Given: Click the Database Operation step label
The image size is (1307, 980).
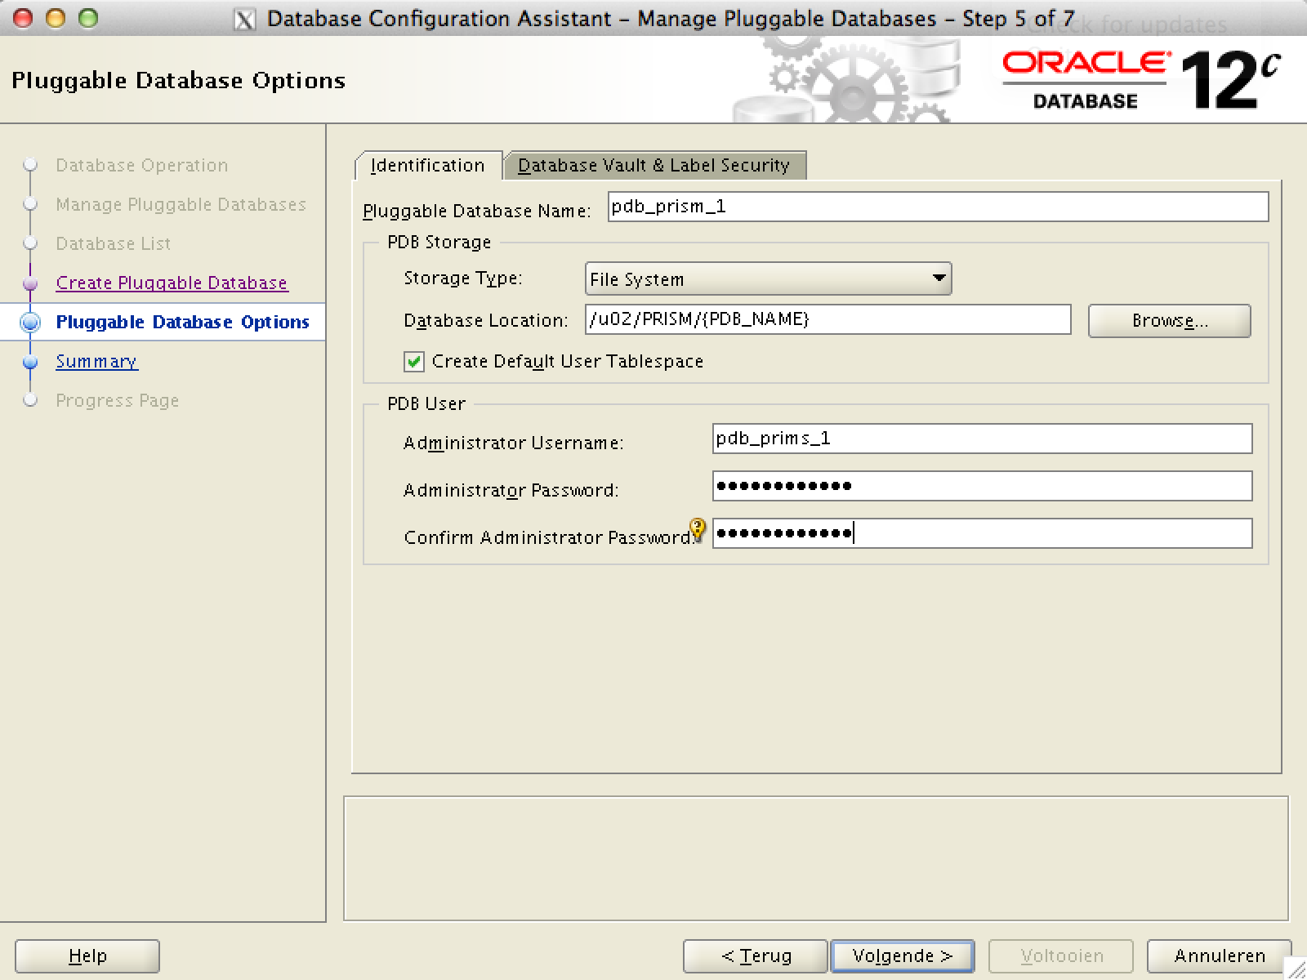Looking at the screenshot, I should [142, 165].
